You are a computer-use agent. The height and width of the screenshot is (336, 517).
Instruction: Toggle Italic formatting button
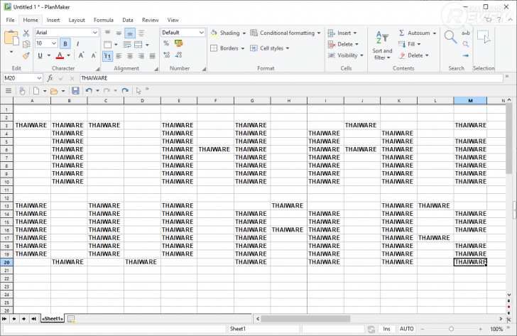pos(77,44)
